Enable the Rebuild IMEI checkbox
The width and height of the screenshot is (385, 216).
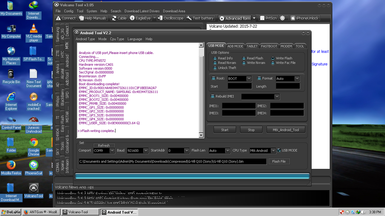[212, 96]
